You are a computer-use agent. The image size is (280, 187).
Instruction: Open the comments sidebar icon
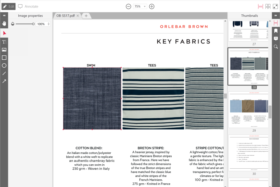pos(276,38)
